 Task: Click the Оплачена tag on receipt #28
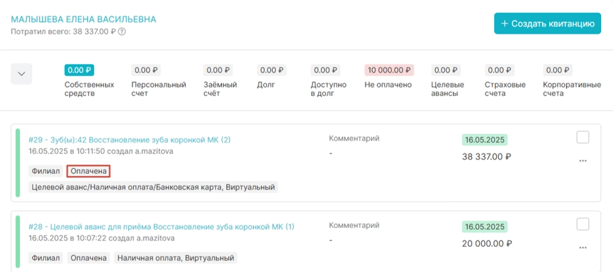89,258
